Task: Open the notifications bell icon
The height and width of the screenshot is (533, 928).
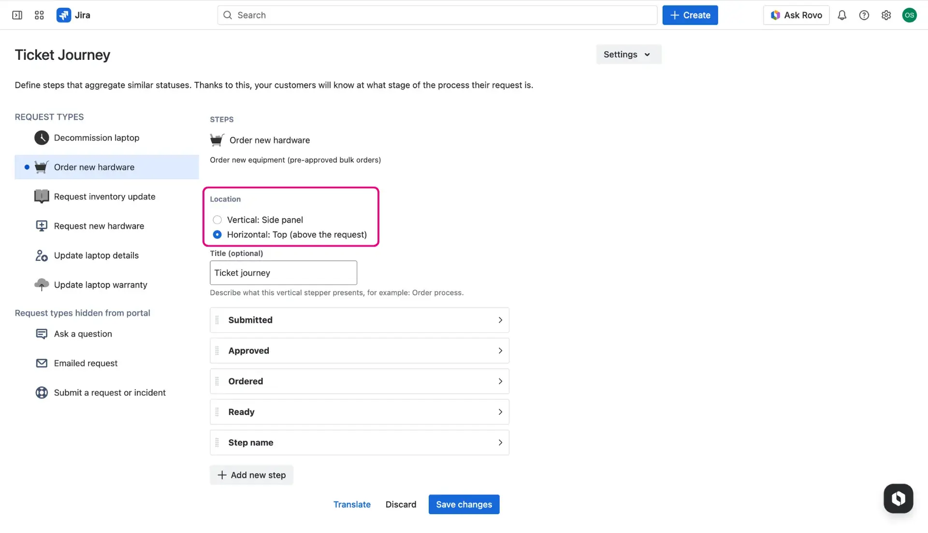Action: pos(842,15)
